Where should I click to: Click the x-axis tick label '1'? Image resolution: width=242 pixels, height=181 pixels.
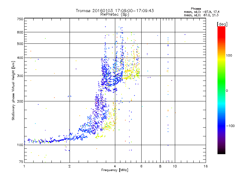[24, 166]
